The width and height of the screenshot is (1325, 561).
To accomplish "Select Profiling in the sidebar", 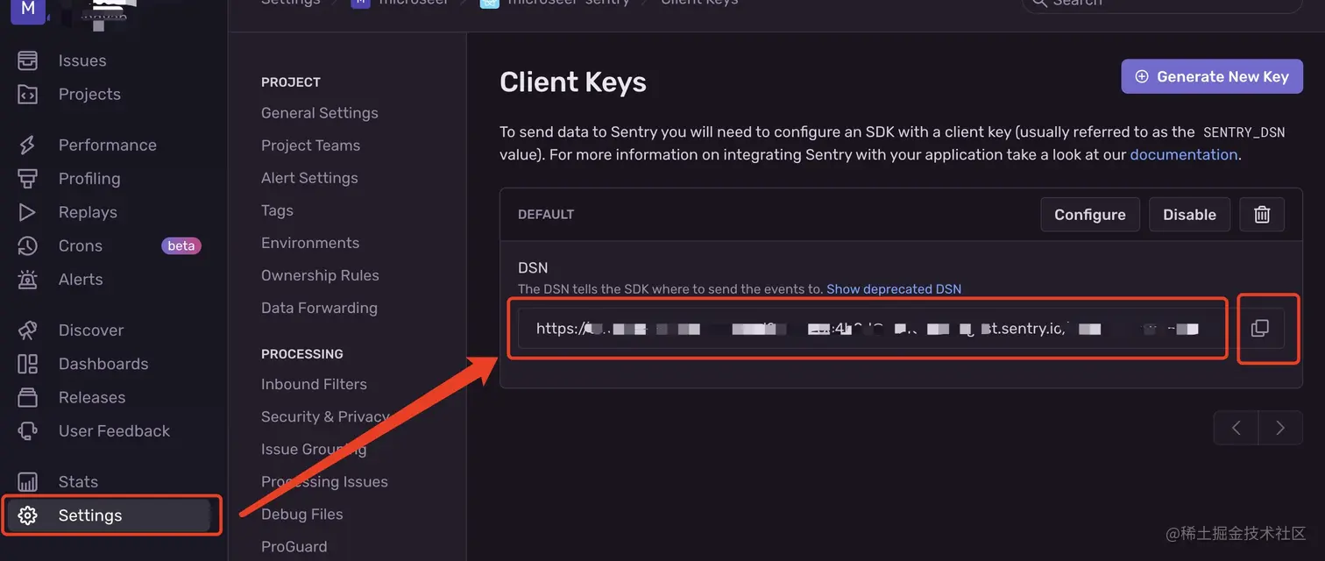I will (x=89, y=178).
